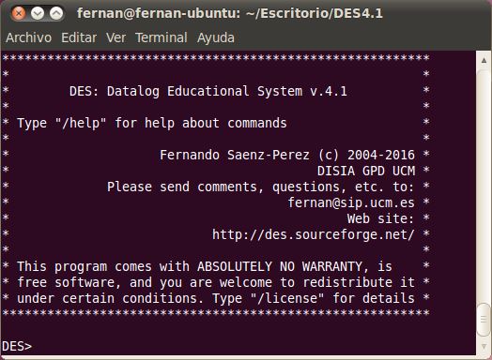Click the scrollbar up arrow
The height and width of the screenshot is (360, 492).
tap(484, 60)
